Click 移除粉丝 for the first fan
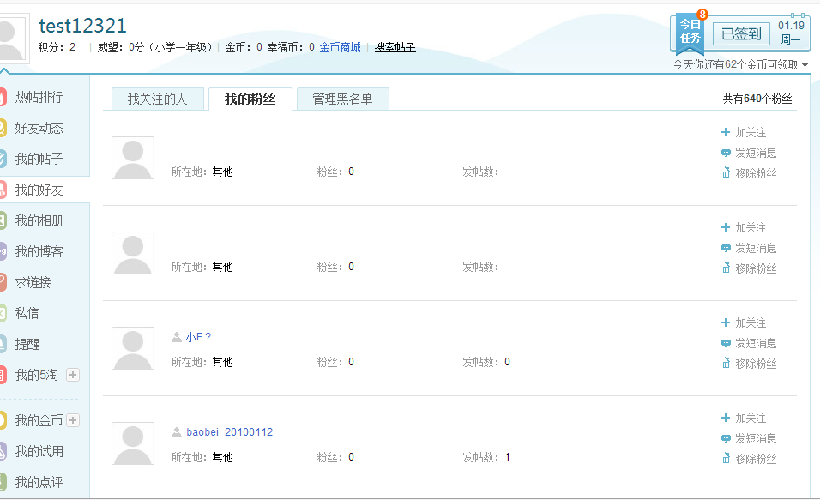 [x=749, y=173]
